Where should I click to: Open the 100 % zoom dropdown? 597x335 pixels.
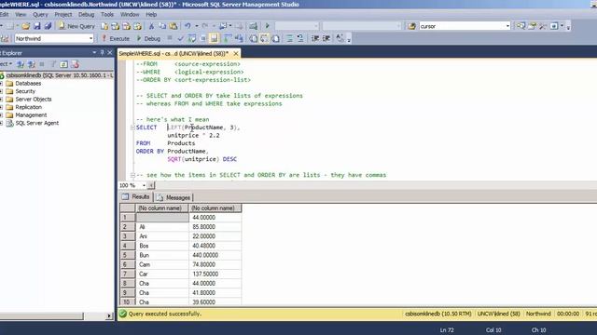point(144,185)
